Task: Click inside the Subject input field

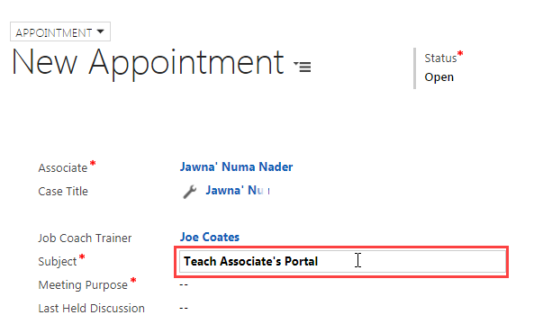Action: [342, 262]
